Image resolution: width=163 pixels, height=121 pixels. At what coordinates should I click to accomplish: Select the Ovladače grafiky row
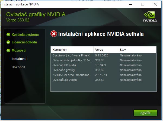104,70
